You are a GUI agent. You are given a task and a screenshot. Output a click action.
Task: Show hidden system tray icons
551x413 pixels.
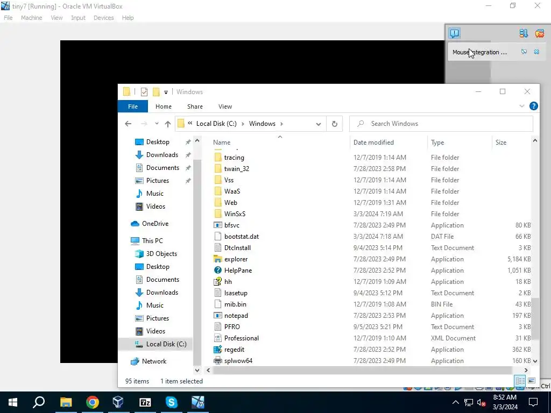455,402
